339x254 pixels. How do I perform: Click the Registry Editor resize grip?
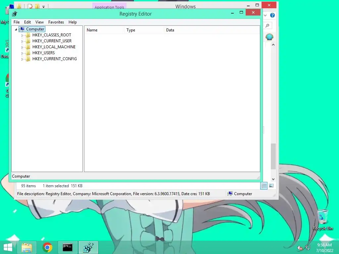pyautogui.click(x=258, y=178)
